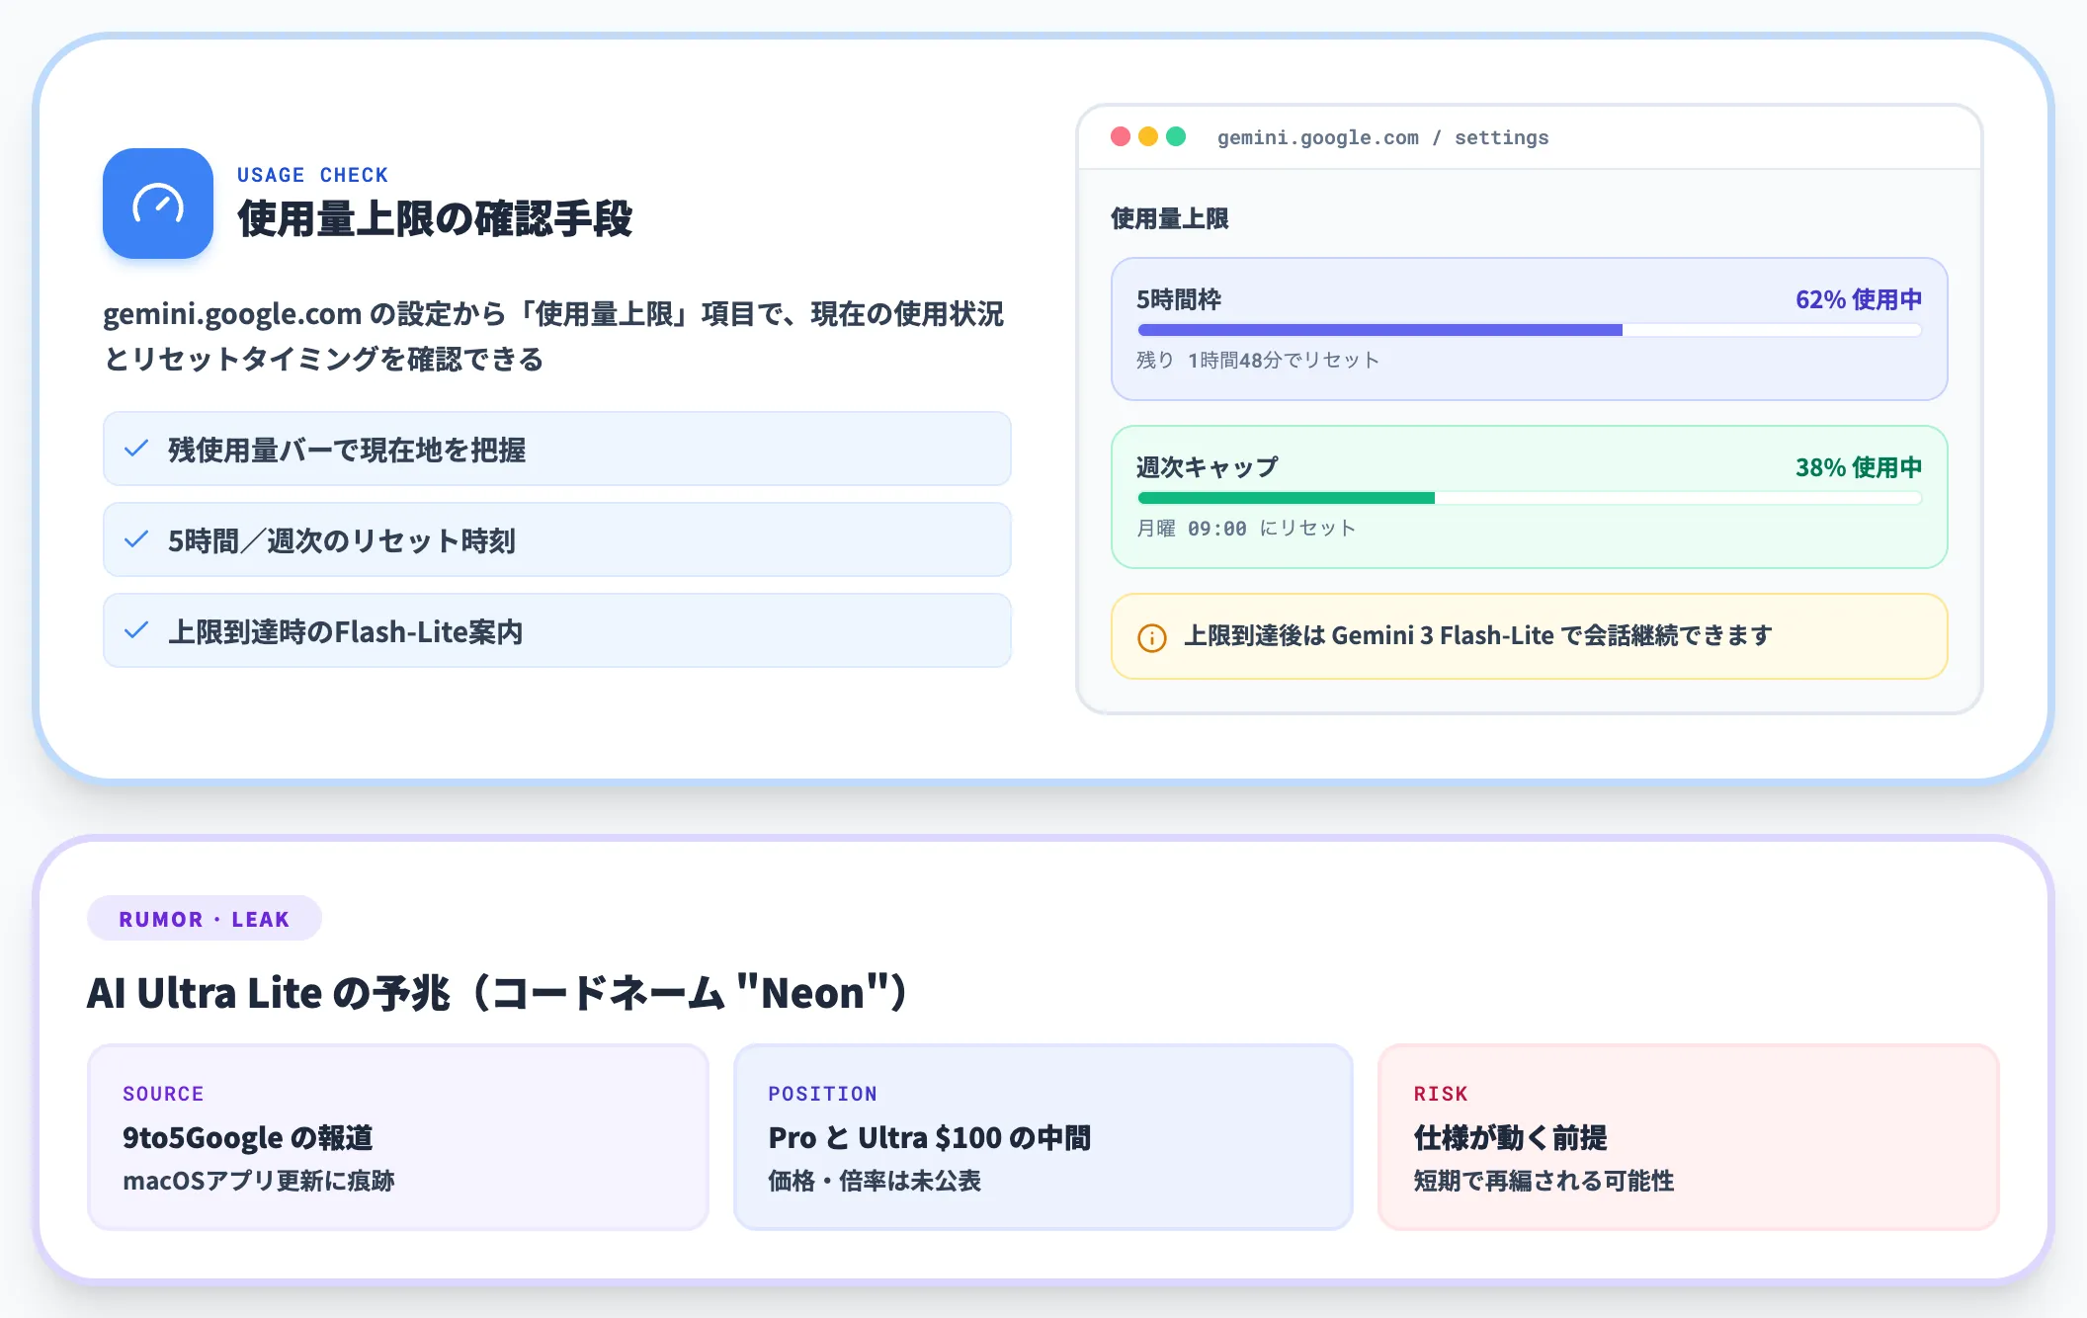This screenshot has height=1318, width=2087.
Task: Click the macOSアプリ更新に痕跡 text
Action: tap(258, 1181)
